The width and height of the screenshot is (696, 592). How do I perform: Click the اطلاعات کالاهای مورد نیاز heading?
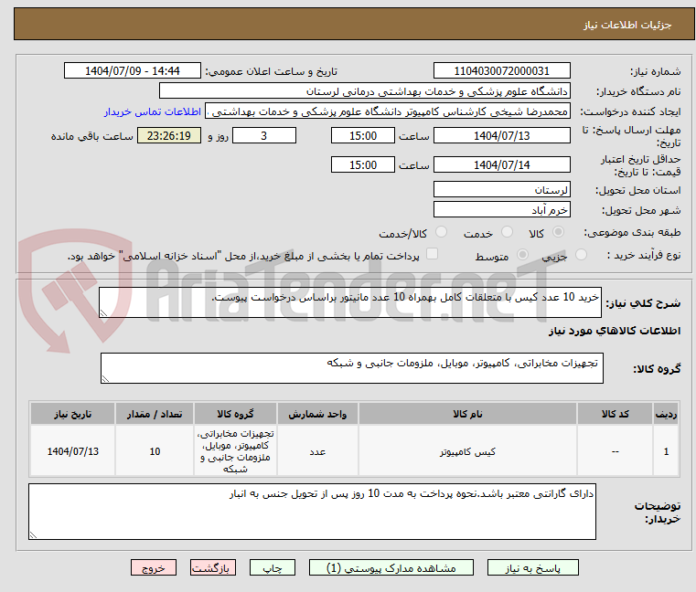point(615,331)
